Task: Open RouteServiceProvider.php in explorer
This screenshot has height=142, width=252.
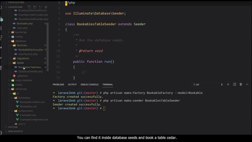Action: tap(33, 19)
